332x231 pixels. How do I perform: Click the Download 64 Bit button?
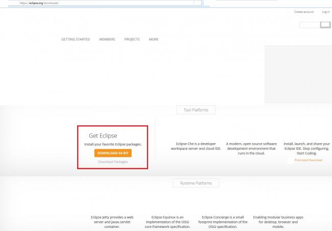click(113, 153)
